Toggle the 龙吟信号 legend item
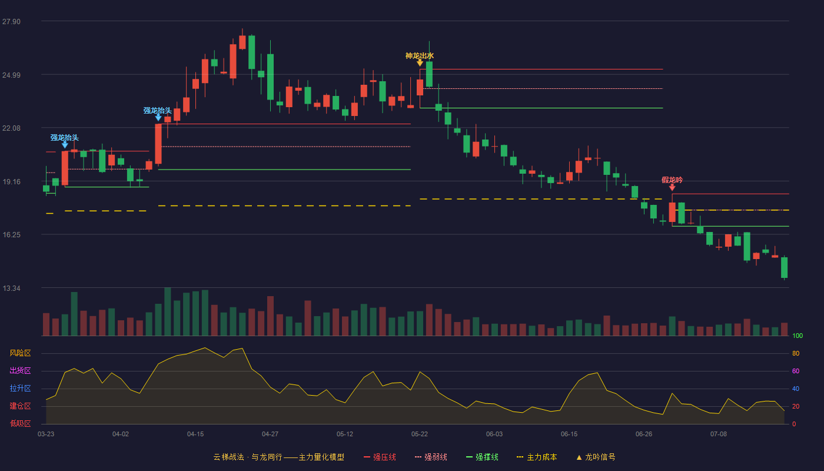The height and width of the screenshot is (471, 824). click(596, 457)
